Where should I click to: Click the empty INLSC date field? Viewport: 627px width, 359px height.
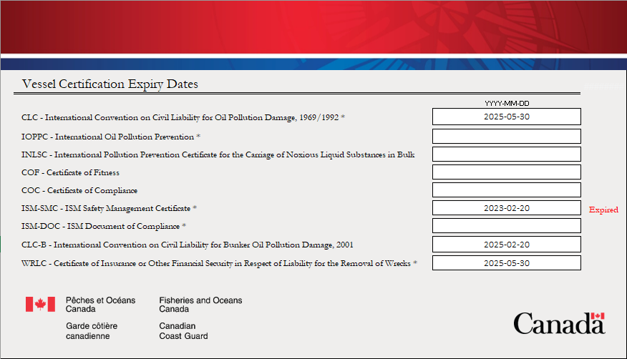506,154
